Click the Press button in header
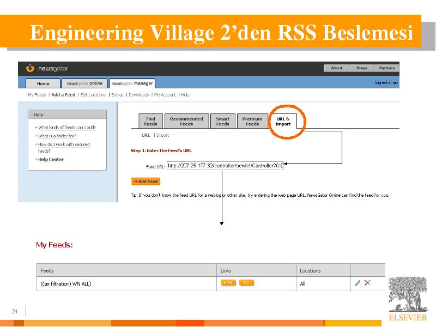Viewport: 436px width, 327px height. coord(362,68)
